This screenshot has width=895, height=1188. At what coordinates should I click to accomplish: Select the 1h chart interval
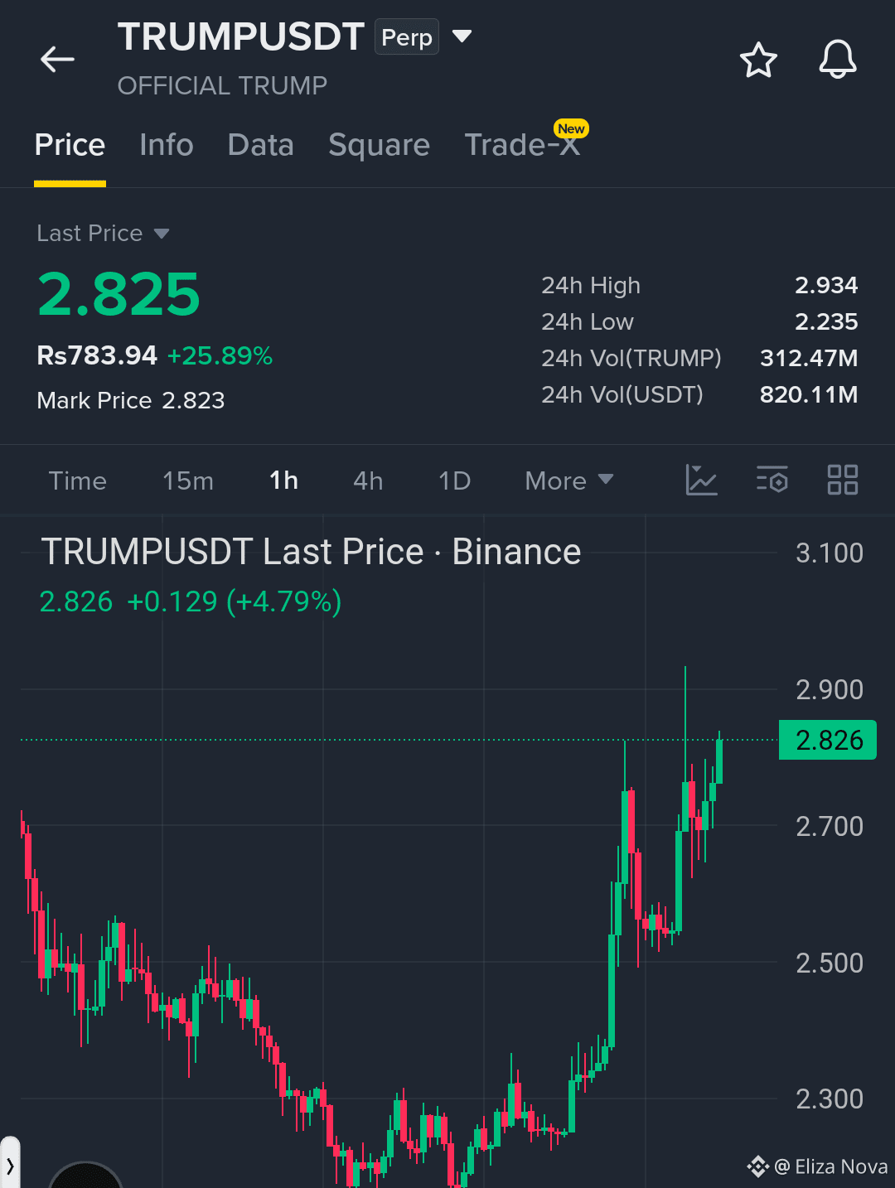283,481
